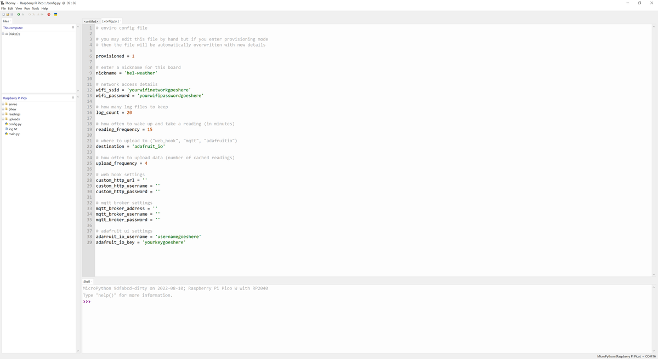Screen dimensions: 658x359
Task: Expand the uploads folder
Action: (3, 119)
